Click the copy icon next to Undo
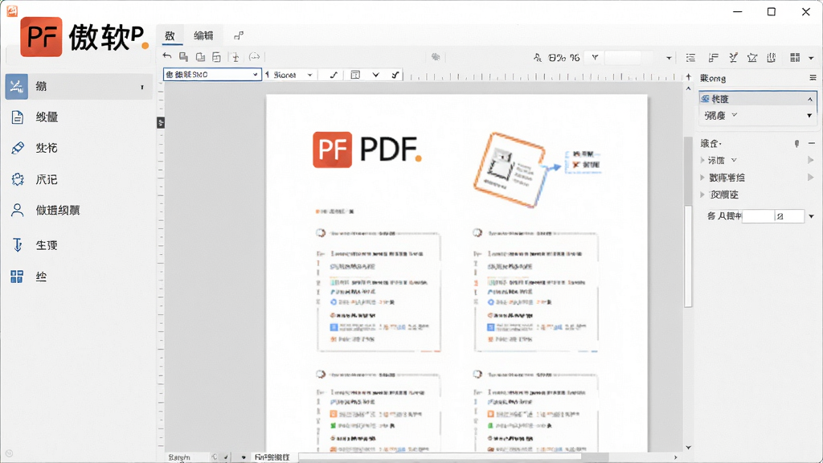This screenshot has width=823, height=463. tap(184, 57)
